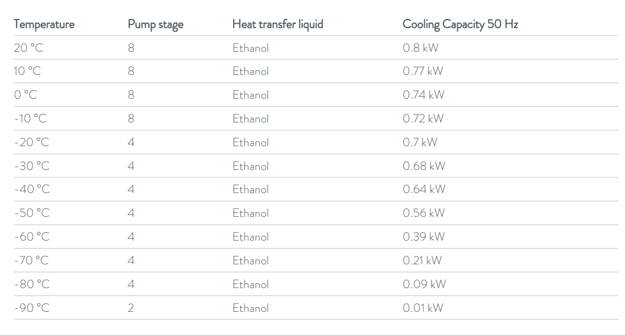Select the 0.64 kW capacity value
This screenshot has height=335, width=625.
pyautogui.click(x=424, y=189)
